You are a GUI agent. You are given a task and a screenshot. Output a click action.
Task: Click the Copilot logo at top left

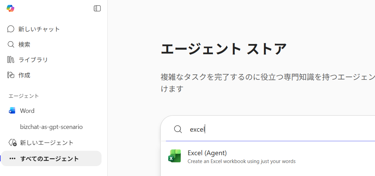point(10,9)
